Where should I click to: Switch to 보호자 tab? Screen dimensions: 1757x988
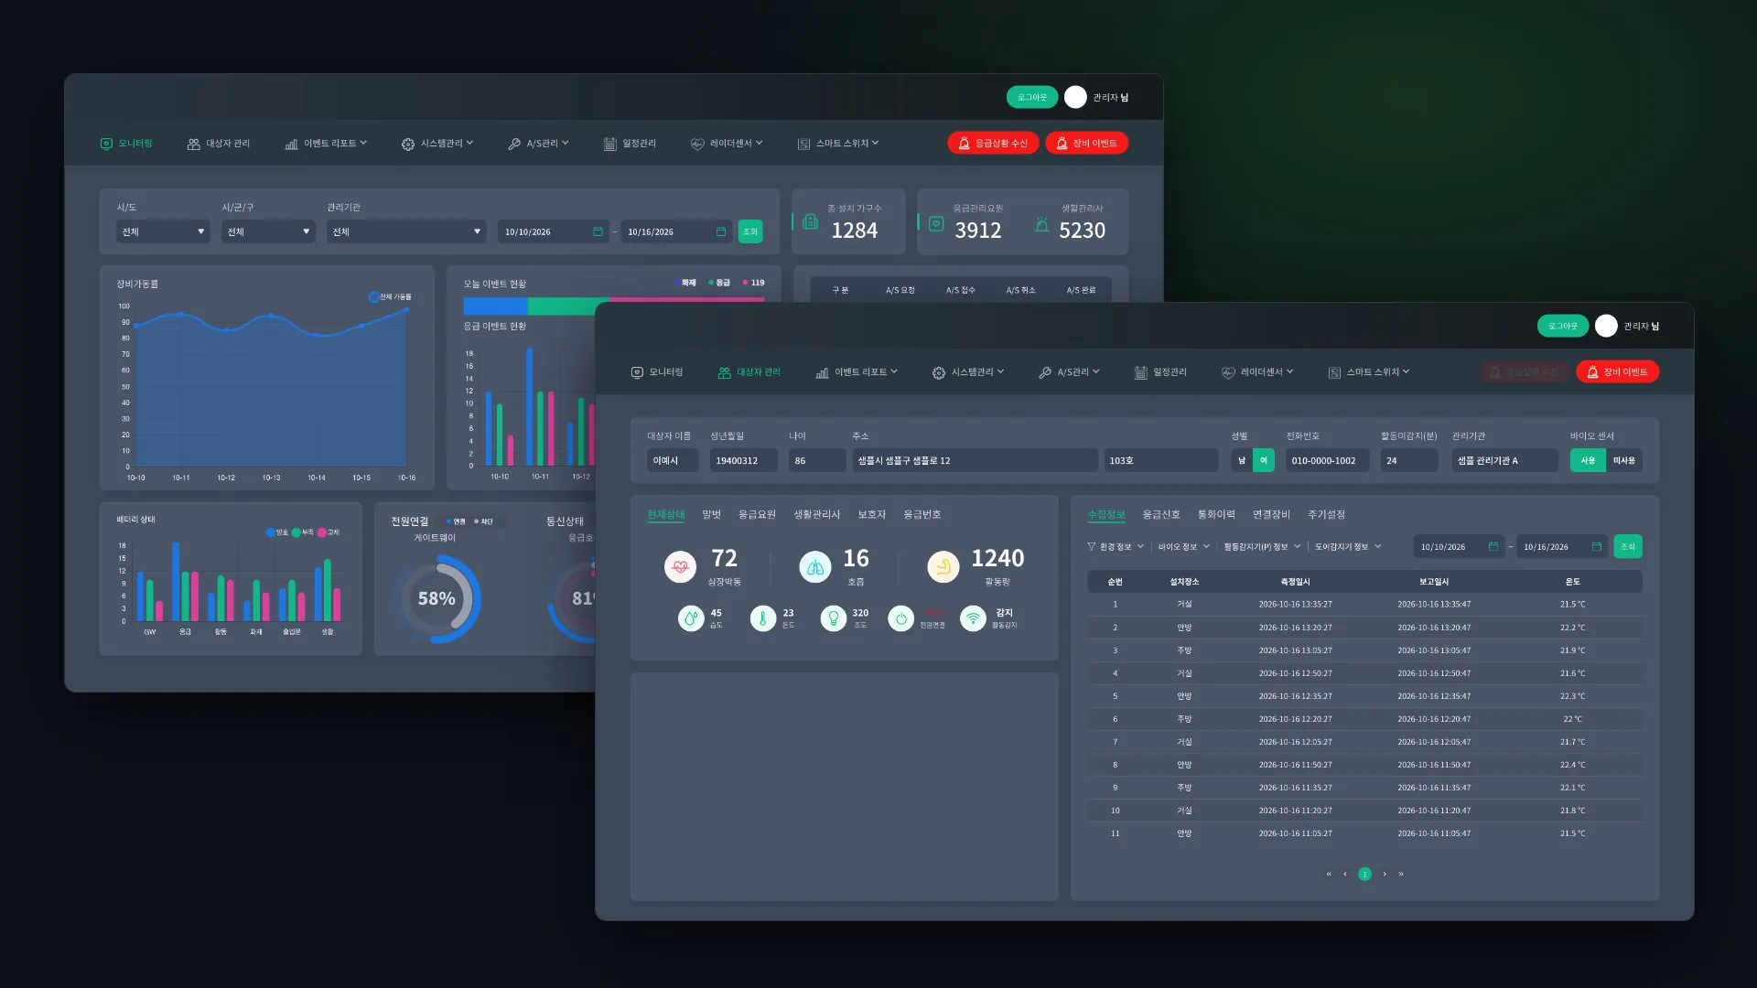point(871,514)
